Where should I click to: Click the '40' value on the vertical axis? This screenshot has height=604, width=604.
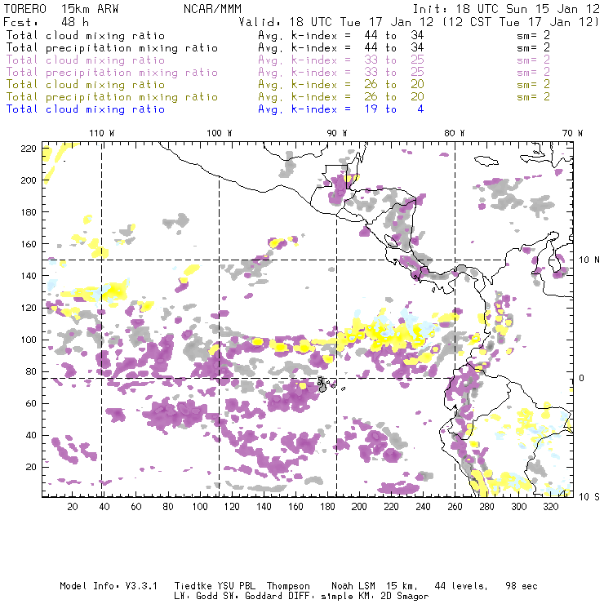click(31, 435)
